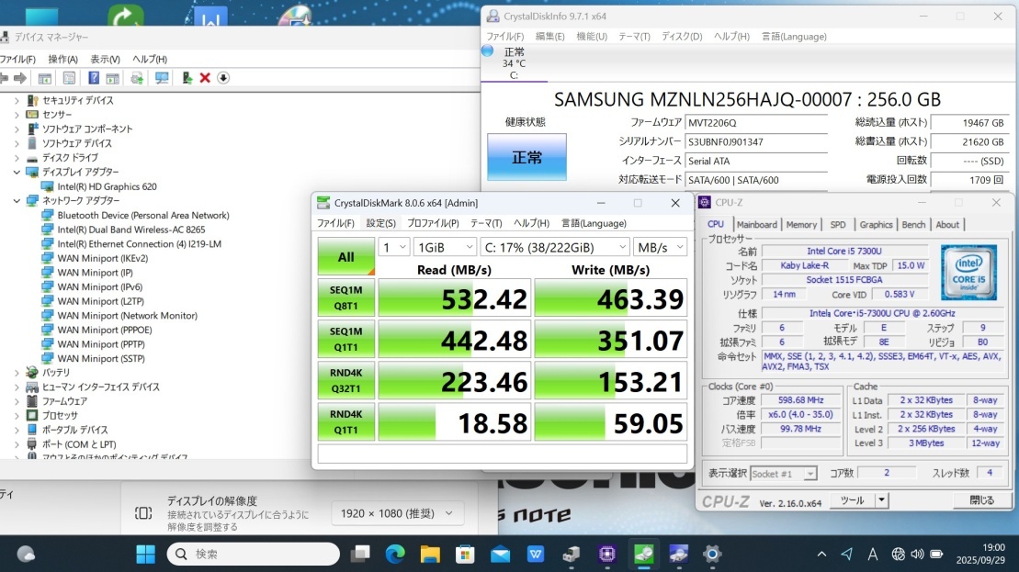Click the red X uninstall device icon
This screenshot has height=572, width=1019.
[205, 78]
